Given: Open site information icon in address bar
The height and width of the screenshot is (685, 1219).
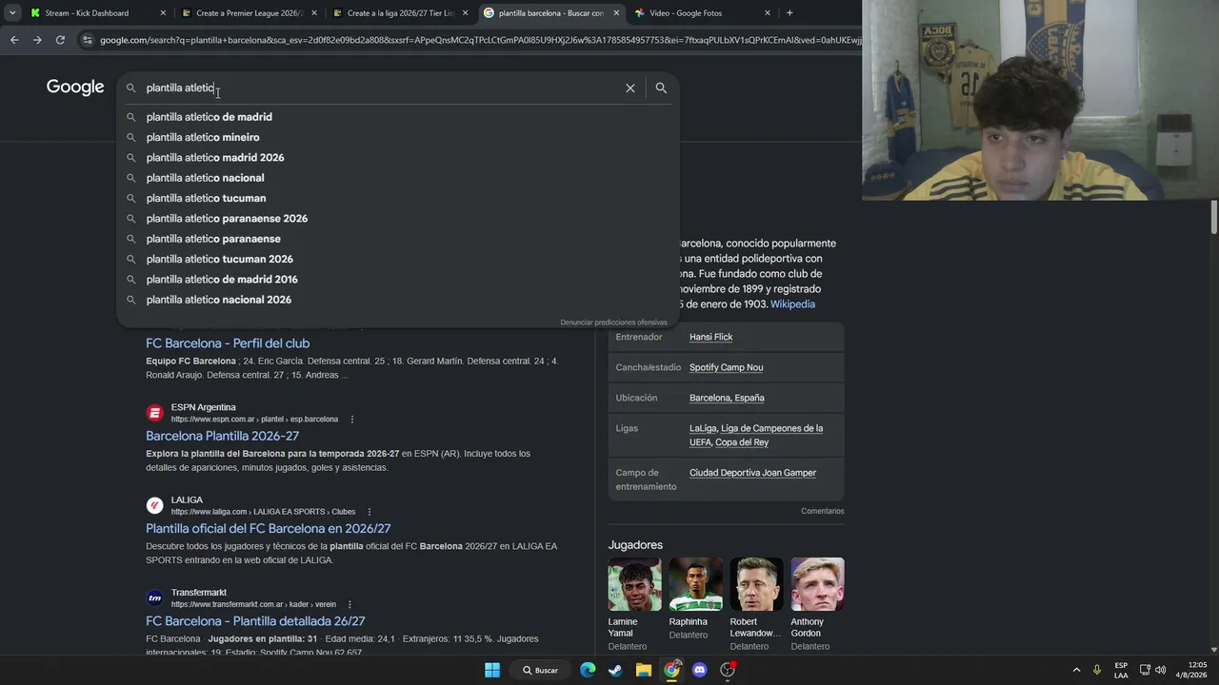Looking at the screenshot, I should [88, 40].
